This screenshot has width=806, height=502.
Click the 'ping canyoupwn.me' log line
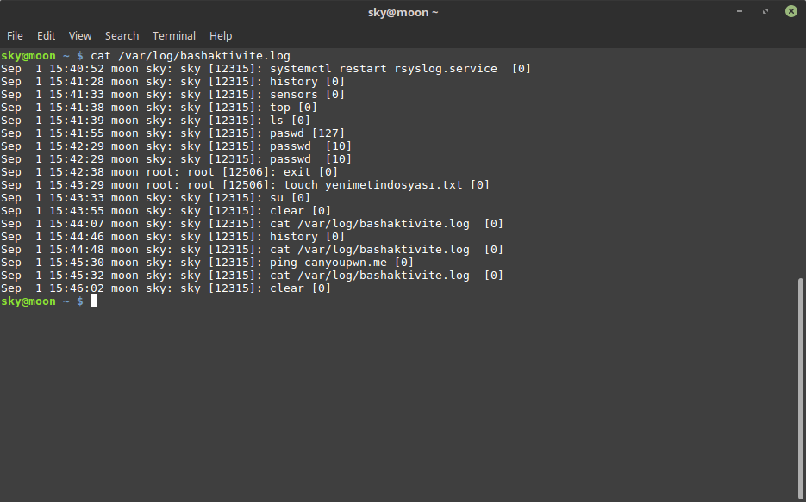(207, 263)
